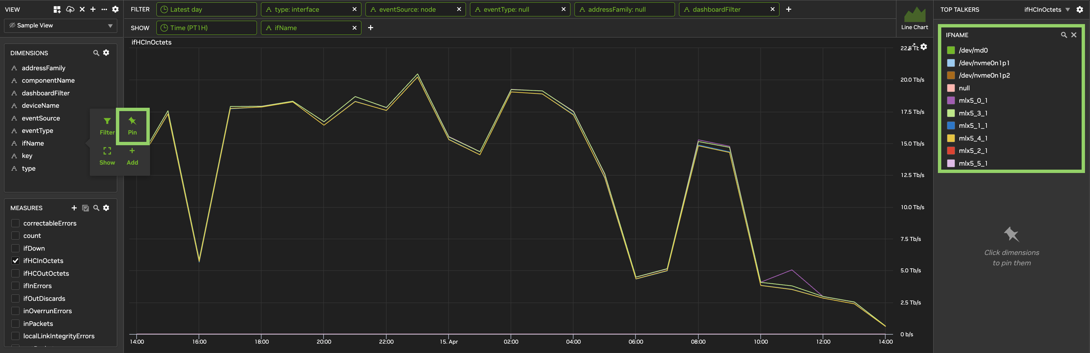Open the Sample View dropdown
The height and width of the screenshot is (353, 1090).
tap(61, 25)
